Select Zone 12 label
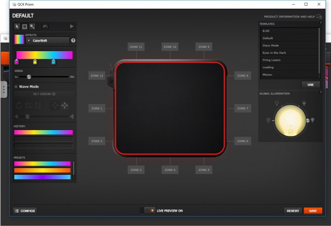Screen dimensions: 331x226 point(97,76)
